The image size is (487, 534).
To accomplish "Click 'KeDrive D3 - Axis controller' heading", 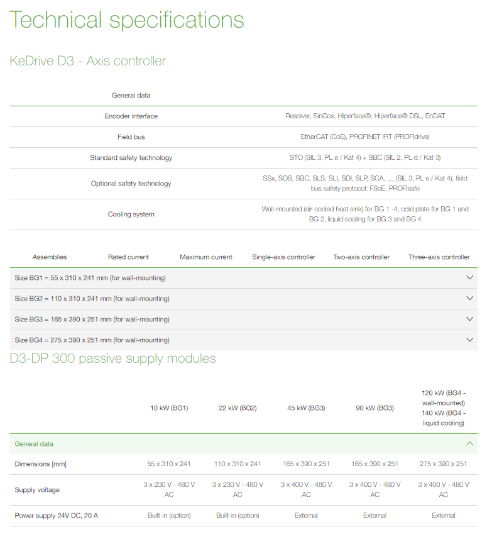I will pyautogui.click(x=88, y=61).
